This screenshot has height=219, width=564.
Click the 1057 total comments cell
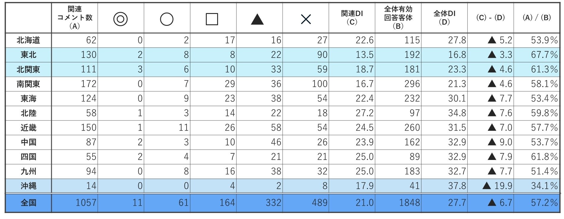click(x=86, y=203)
